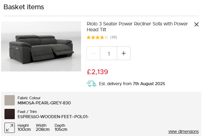Click the MIMOSA-PEARL-GREY-830 fabric label
Screen dimensions: 202x136
click(x=44, y=103)
